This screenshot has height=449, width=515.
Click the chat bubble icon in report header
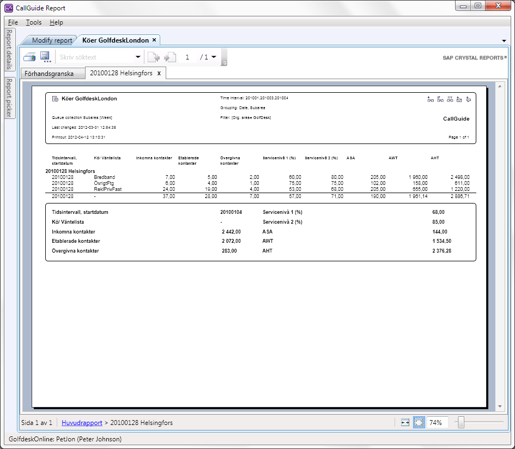(x=468, y=99)
